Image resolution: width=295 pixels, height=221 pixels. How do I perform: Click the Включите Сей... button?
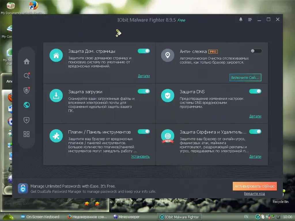pos(245,77)
